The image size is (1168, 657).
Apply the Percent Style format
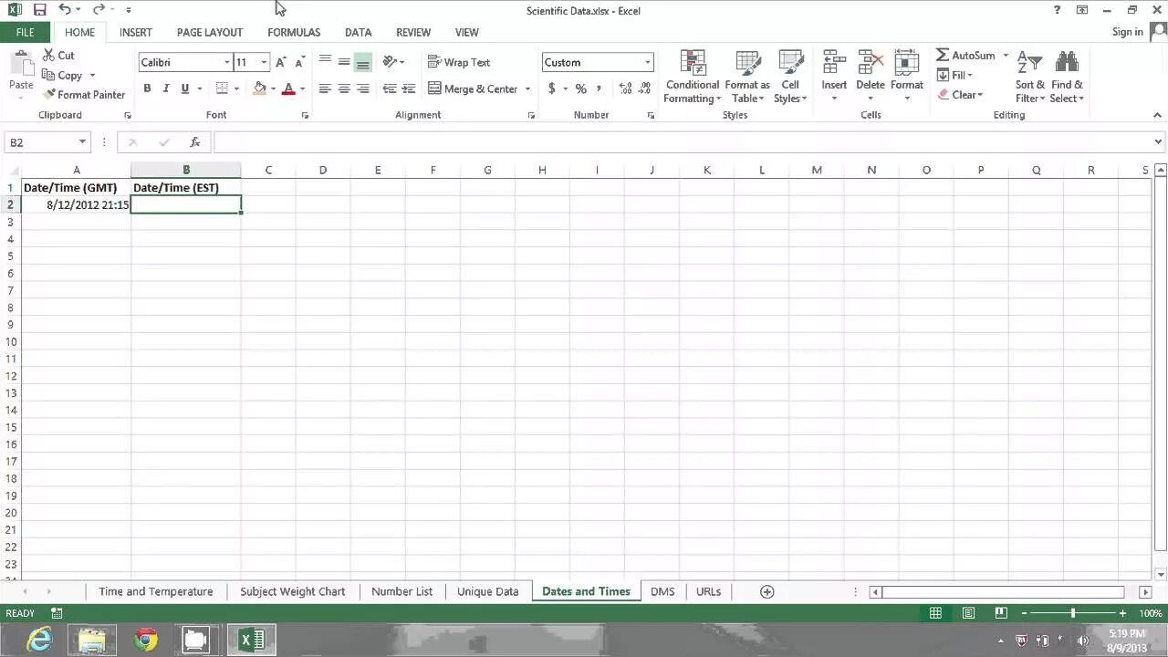[x=580, y=89]
